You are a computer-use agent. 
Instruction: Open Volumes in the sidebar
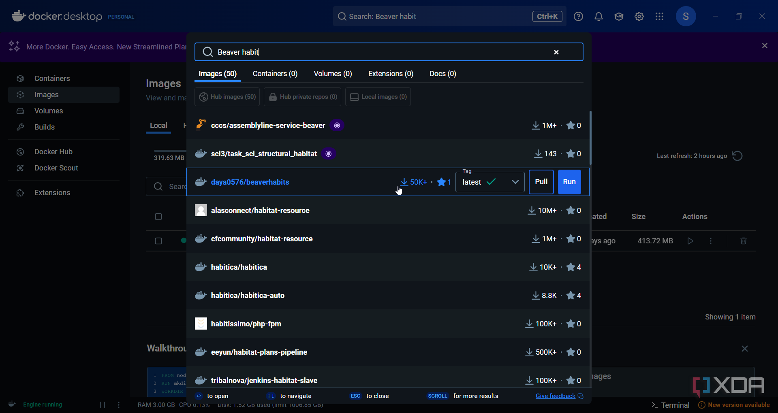[x=64, y=111]
